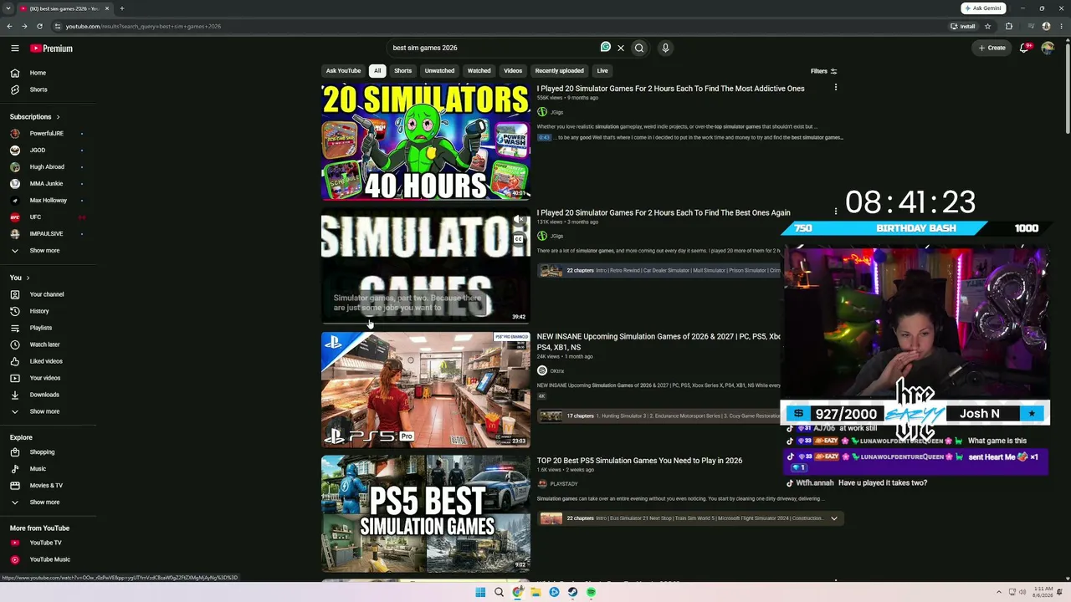Clear the search query with the X
The height and width of the screenshot is (602, 1071).
click(621, 48)
